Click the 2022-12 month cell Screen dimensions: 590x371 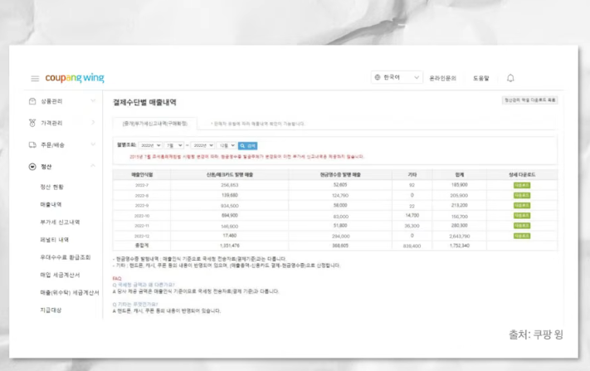click(142, 236)
